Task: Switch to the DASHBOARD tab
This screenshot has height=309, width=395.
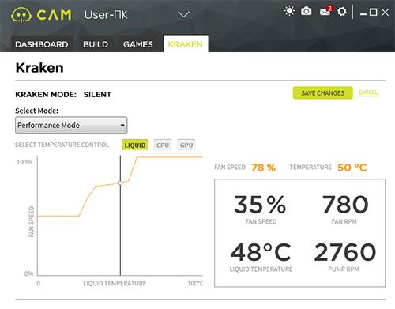Action: pyautogui.click(x=42, y=44)
